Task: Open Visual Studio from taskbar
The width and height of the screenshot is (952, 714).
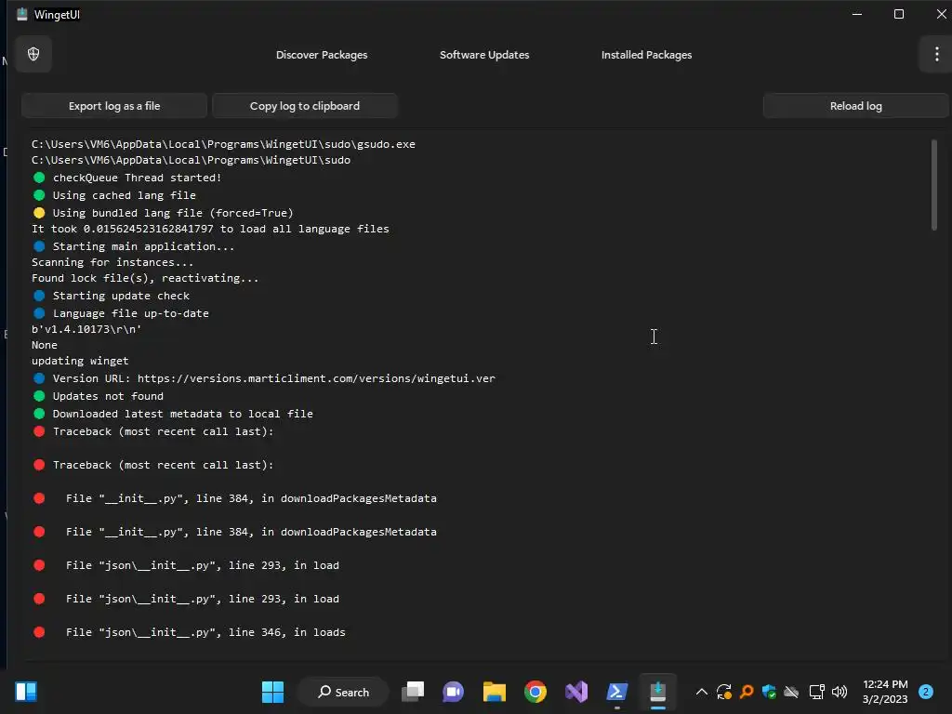Action: (576, 692)
